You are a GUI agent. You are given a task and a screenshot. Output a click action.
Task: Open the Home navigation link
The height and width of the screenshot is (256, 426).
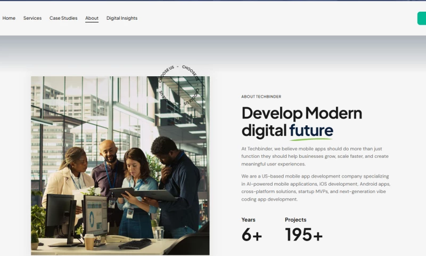(9, 18)
